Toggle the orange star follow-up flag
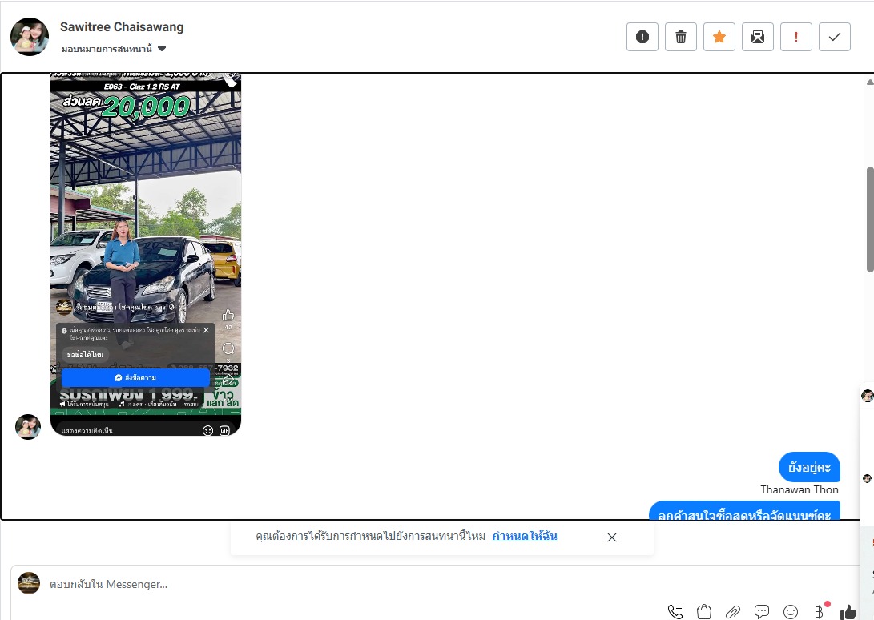The image size is (874, 620). (x=719, y=37)
